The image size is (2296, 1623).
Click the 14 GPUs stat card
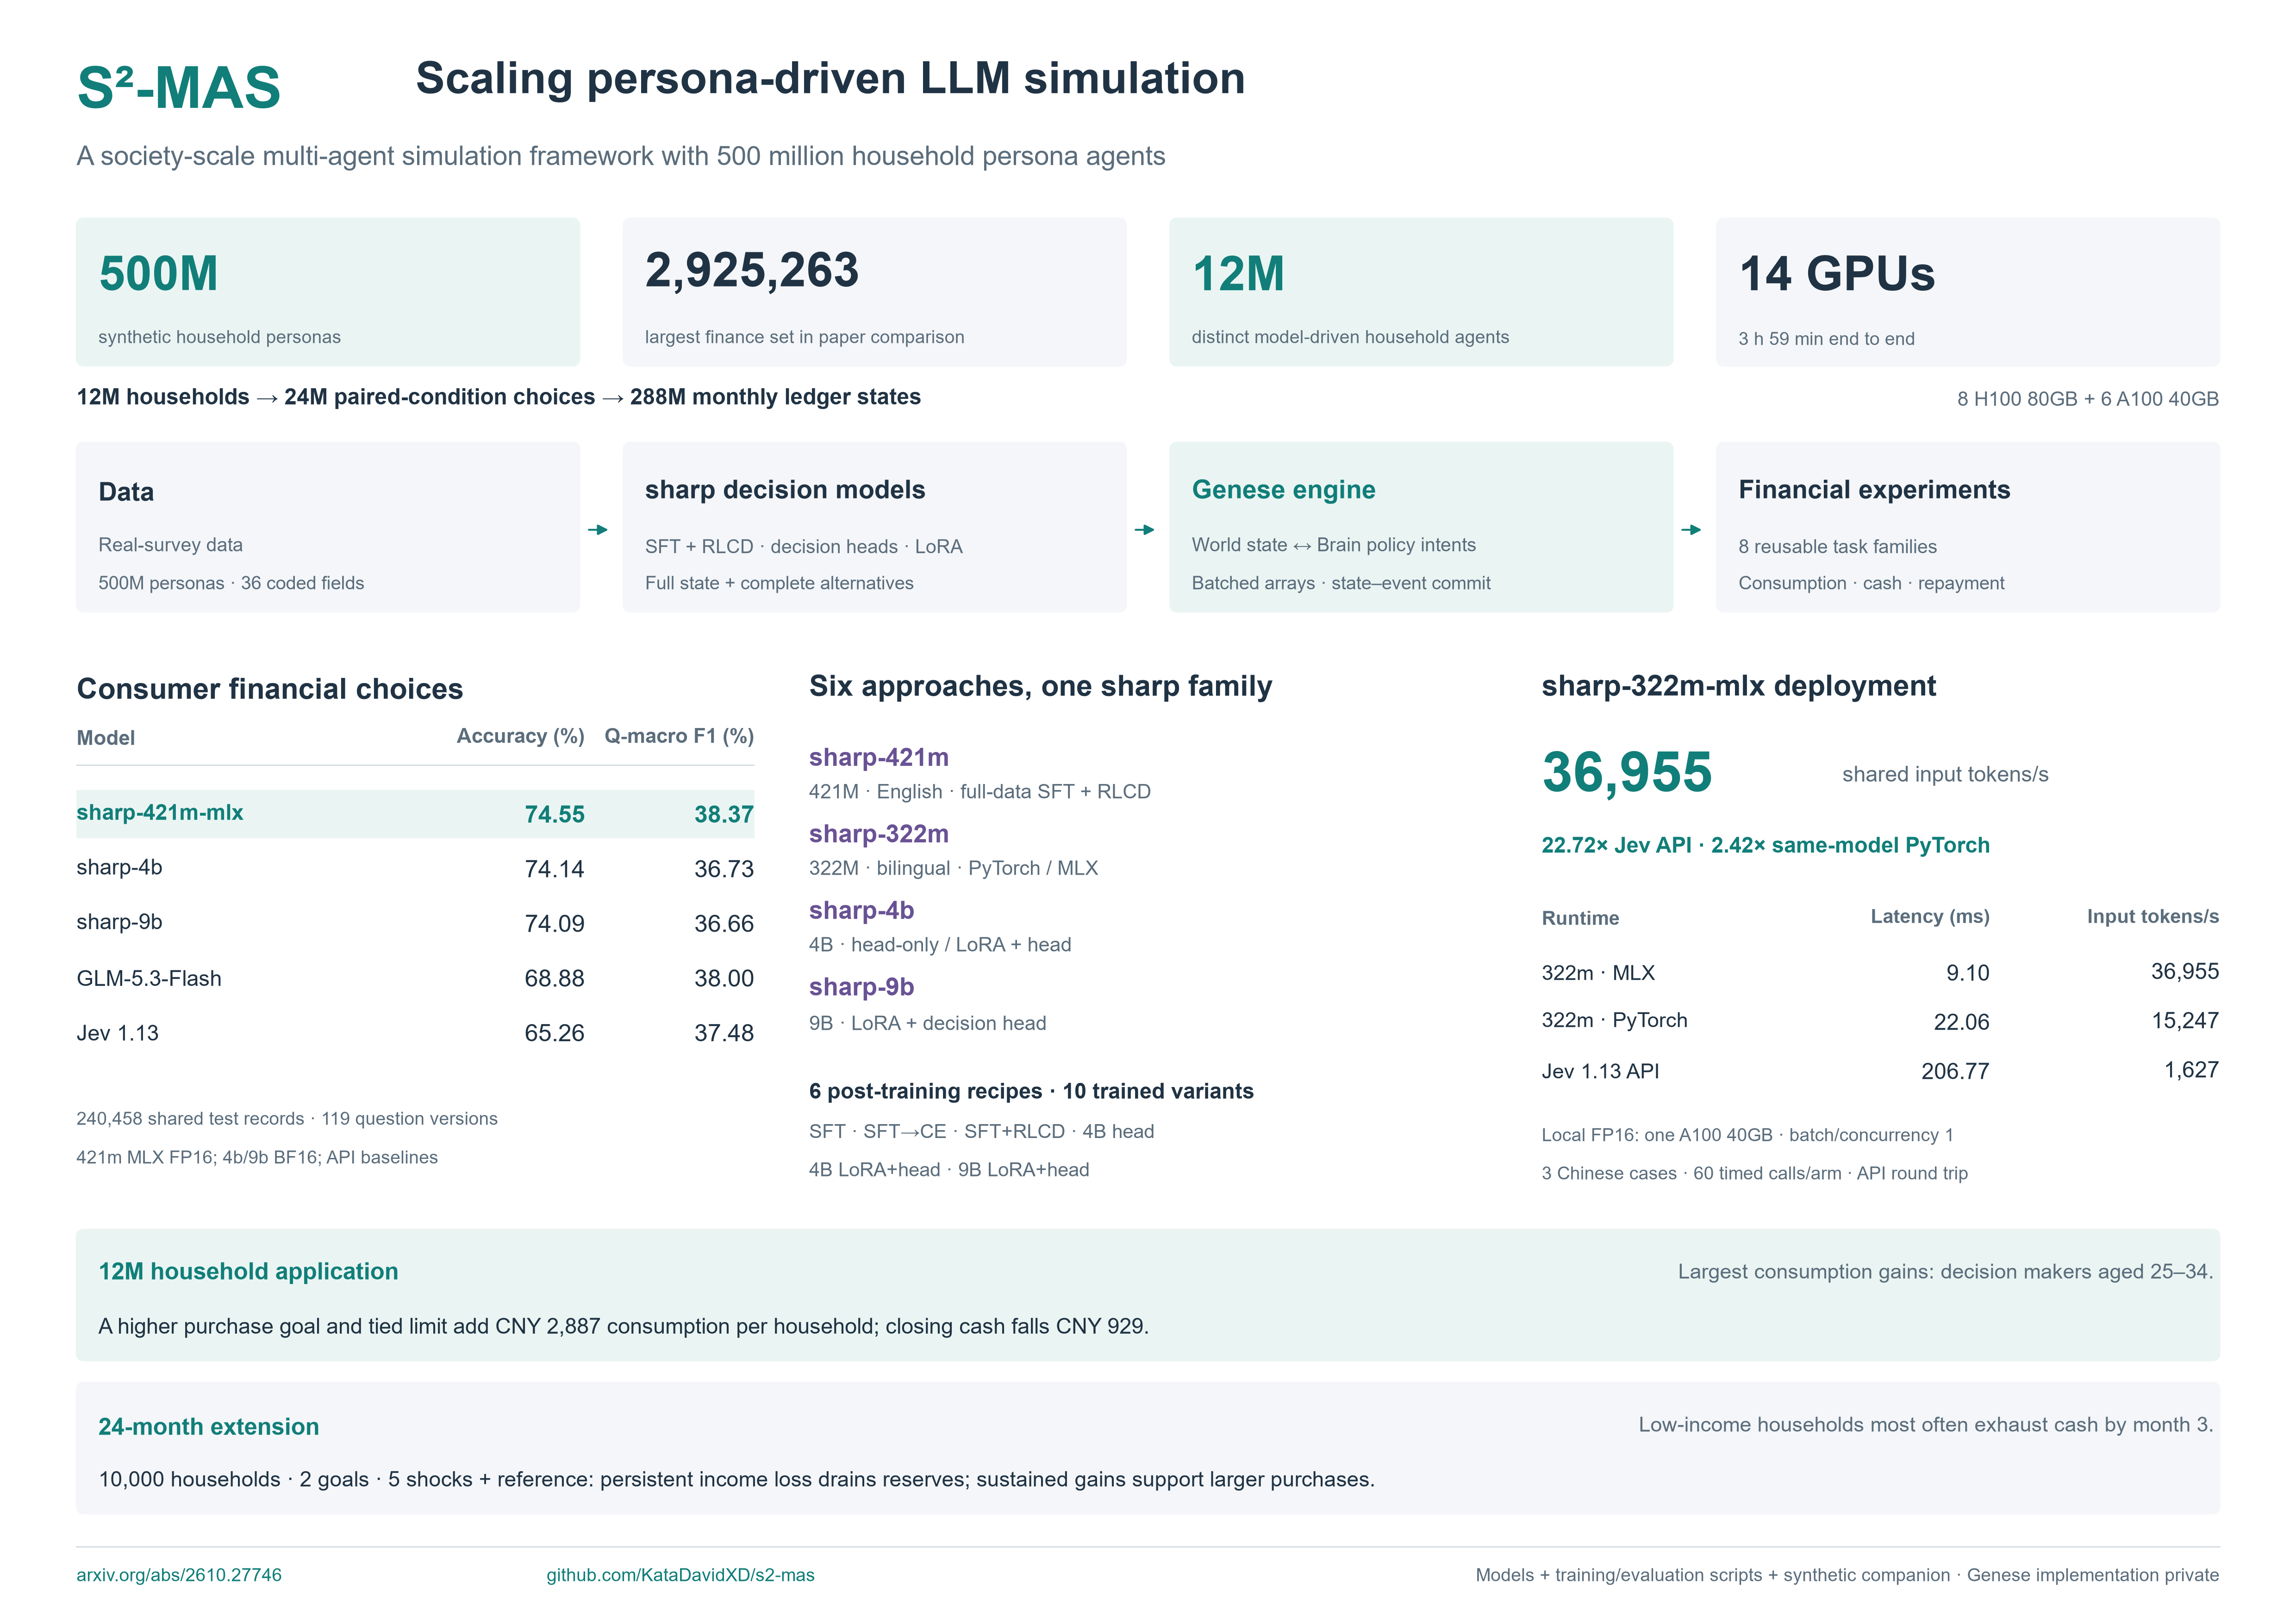point(1968,292)
